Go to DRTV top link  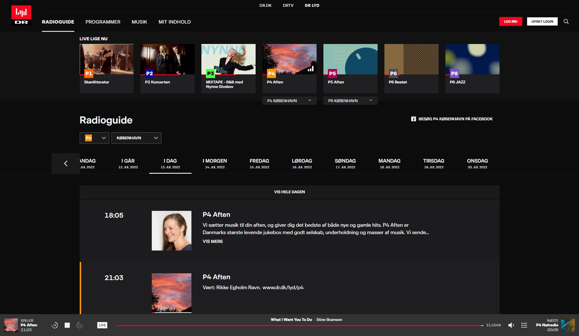(288, 5)
